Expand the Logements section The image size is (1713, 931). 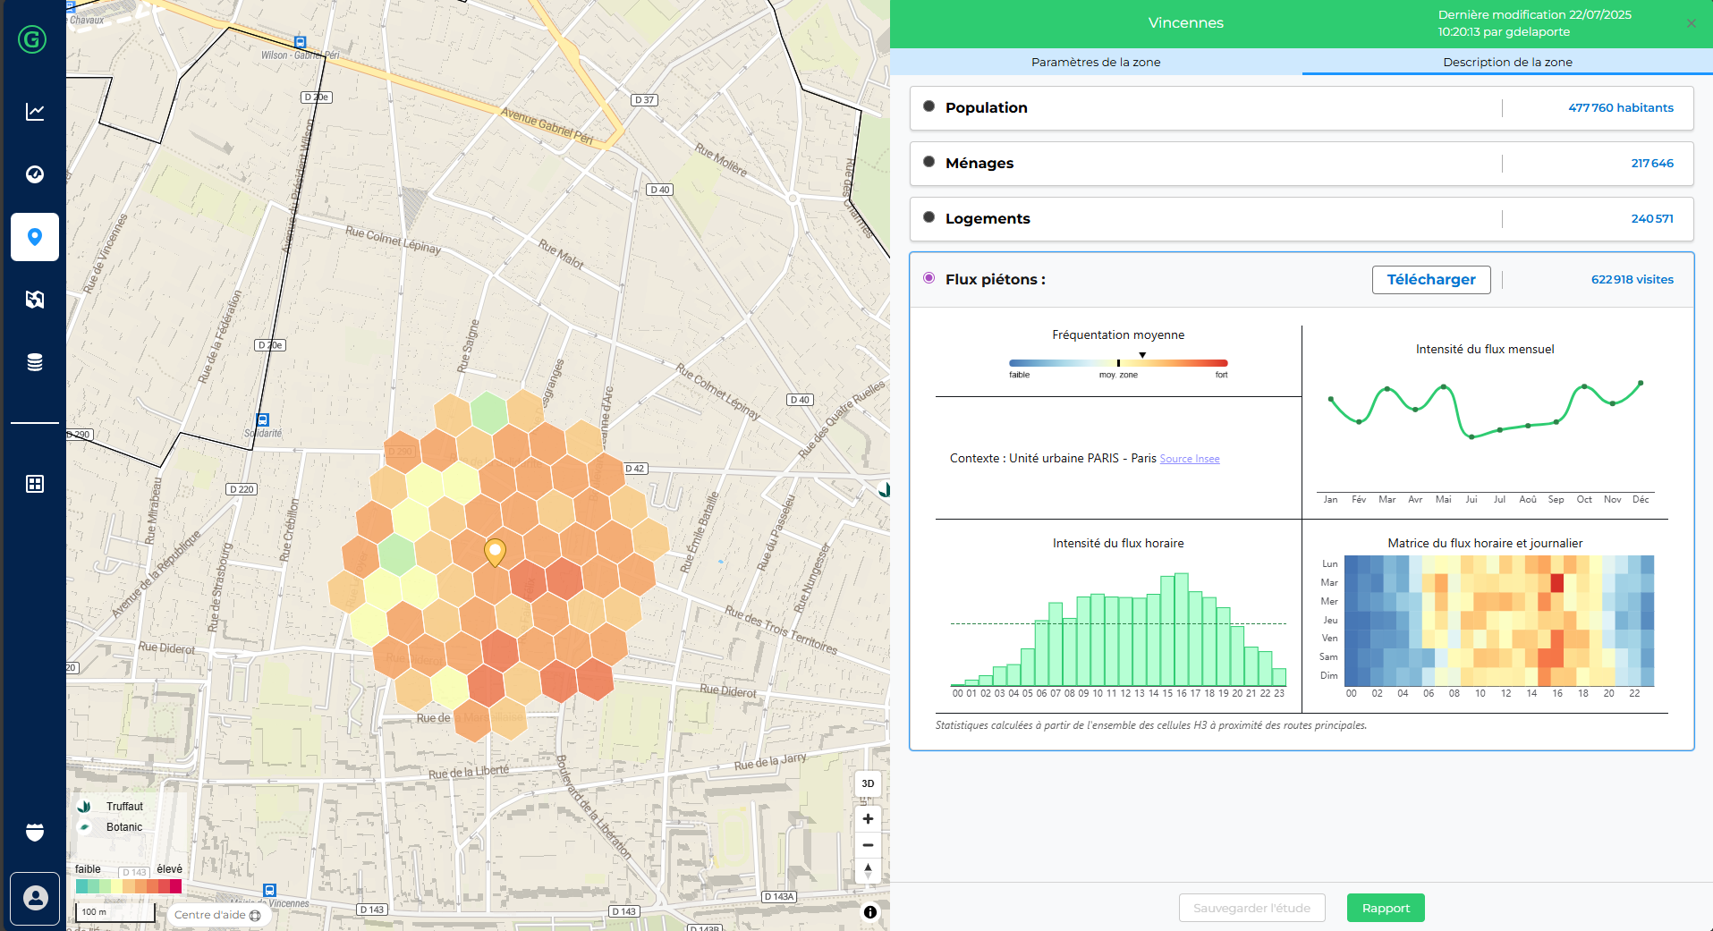[988, 219]
